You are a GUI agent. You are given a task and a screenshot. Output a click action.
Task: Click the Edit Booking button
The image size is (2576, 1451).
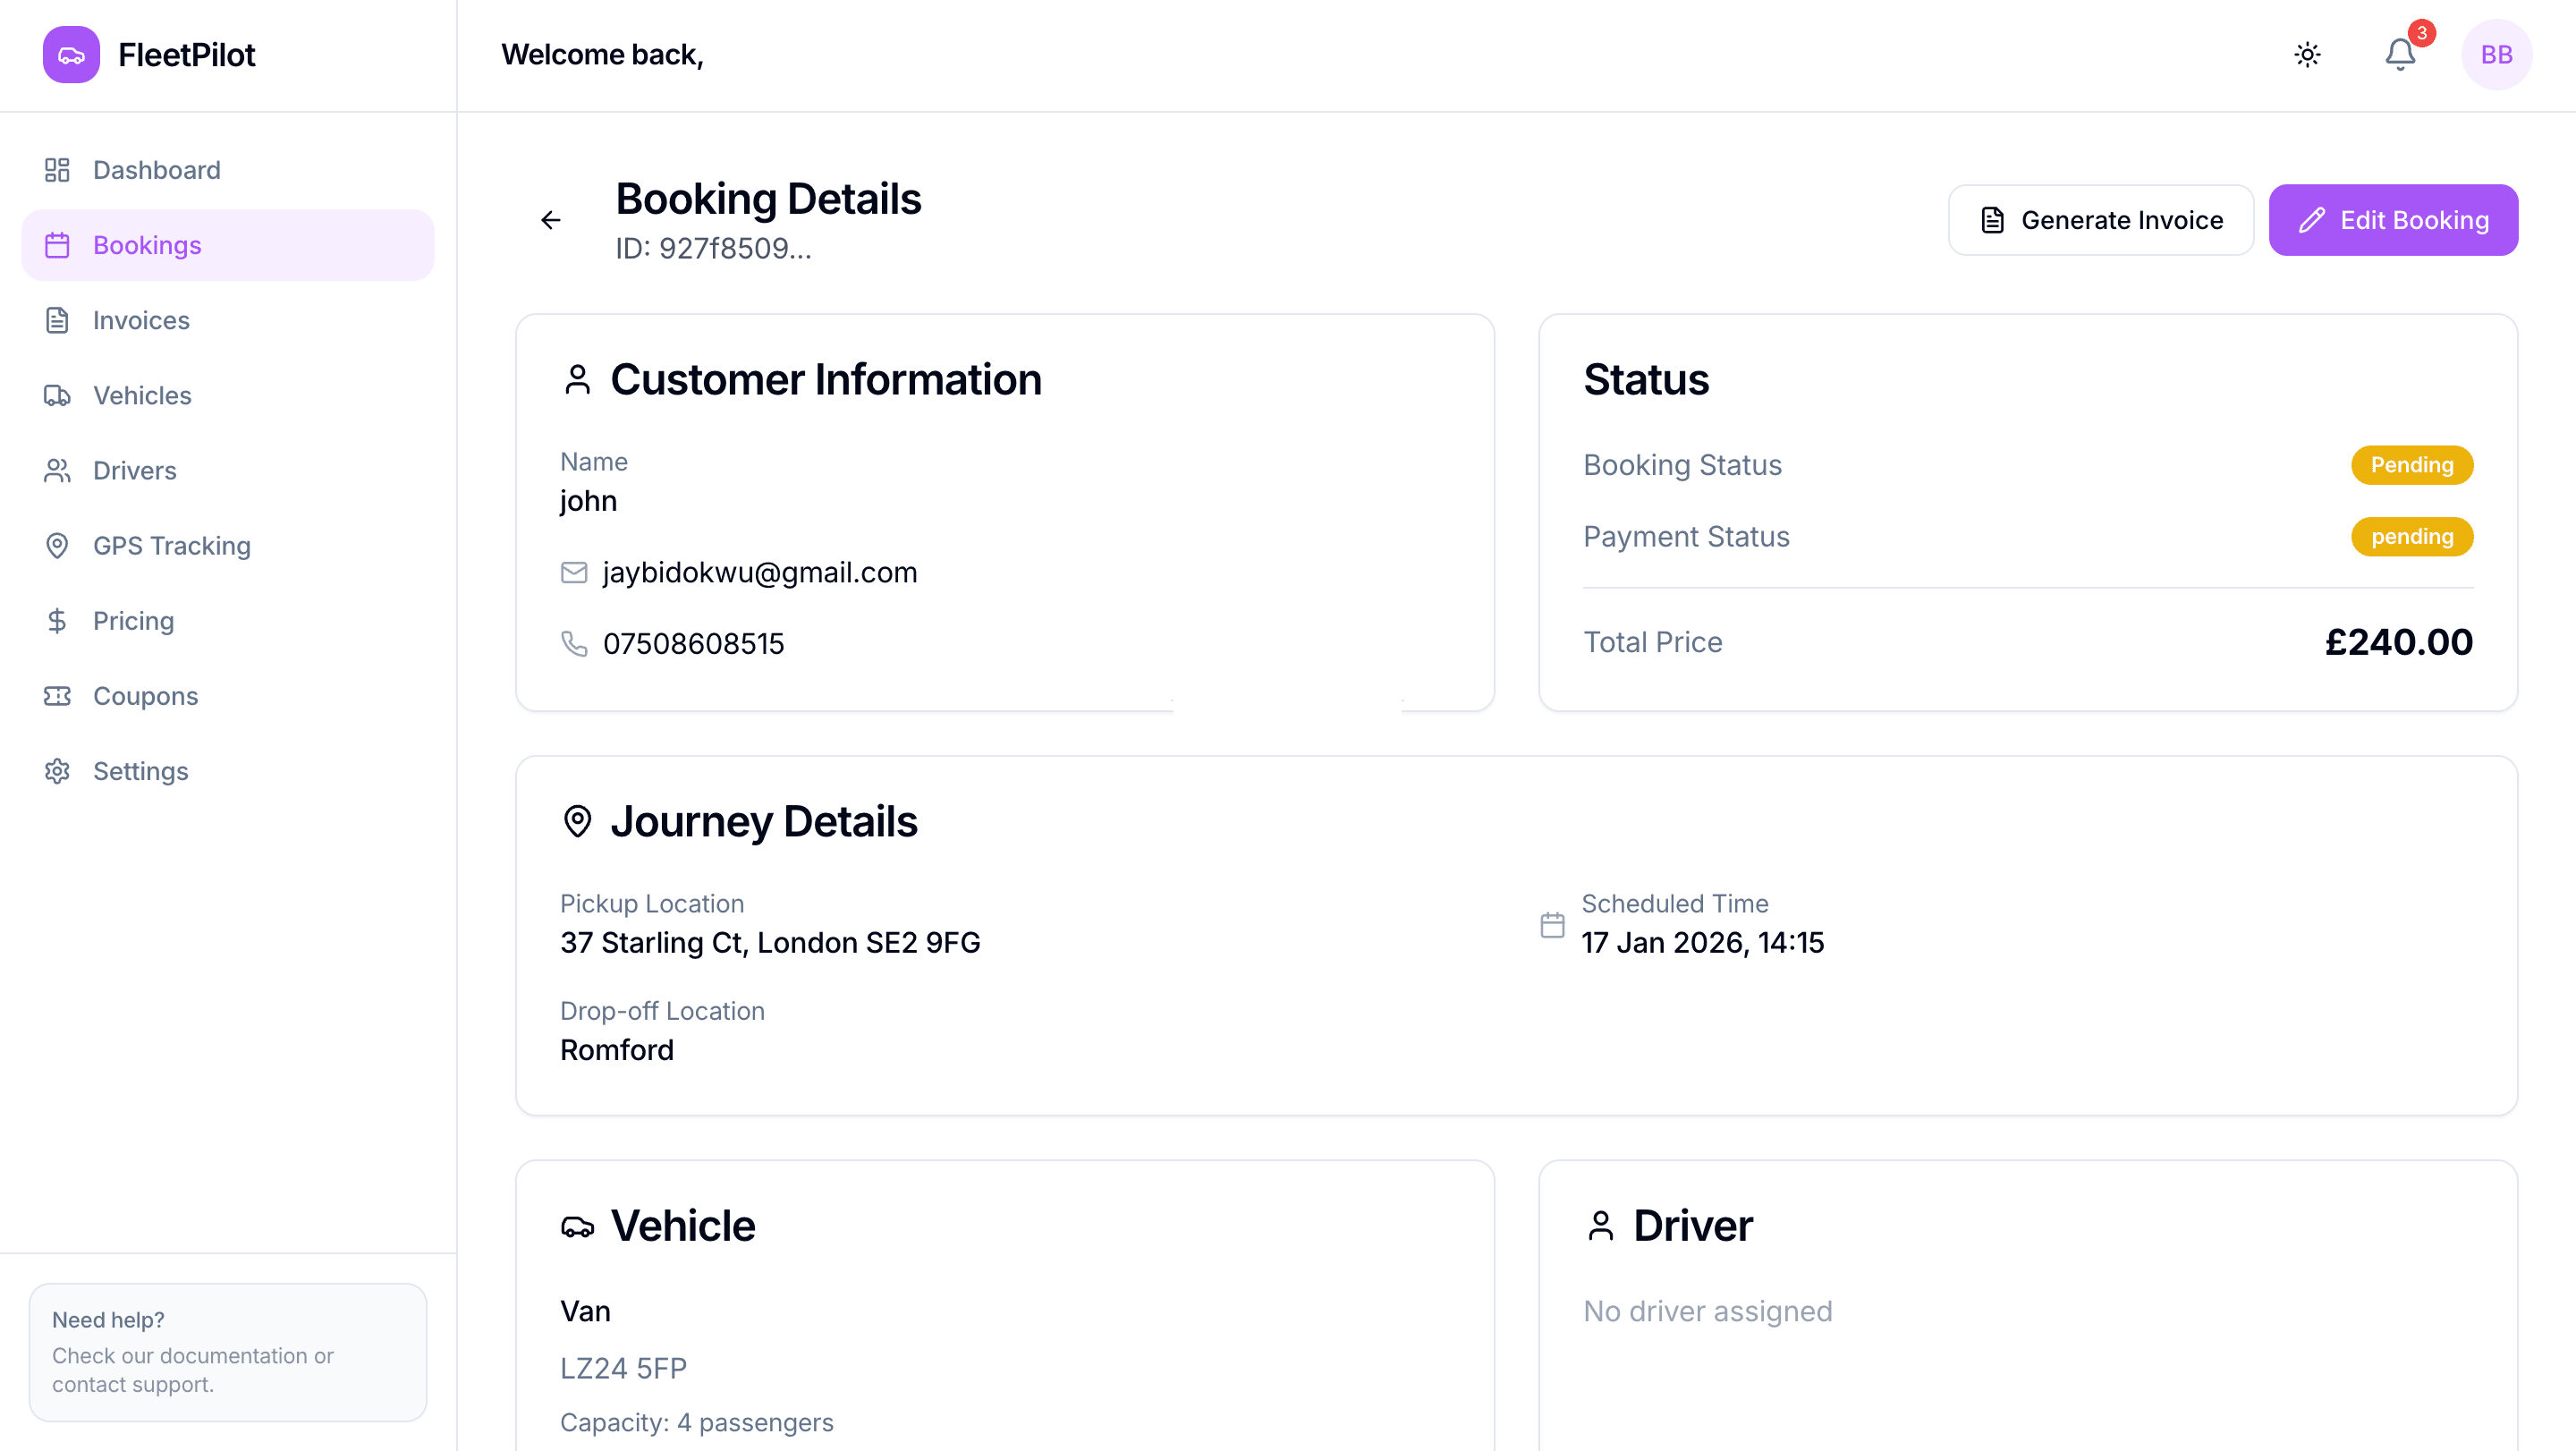tap(2393, 219)
